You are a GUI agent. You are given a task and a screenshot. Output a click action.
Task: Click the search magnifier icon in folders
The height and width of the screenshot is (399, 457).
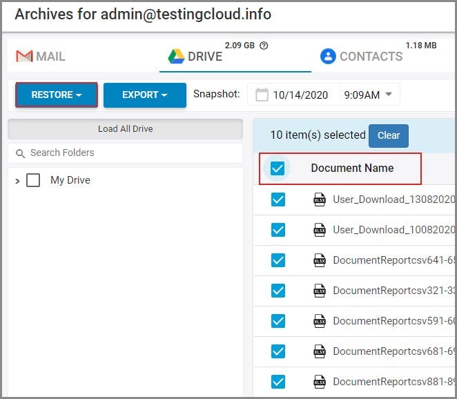[x=20, y=153]
